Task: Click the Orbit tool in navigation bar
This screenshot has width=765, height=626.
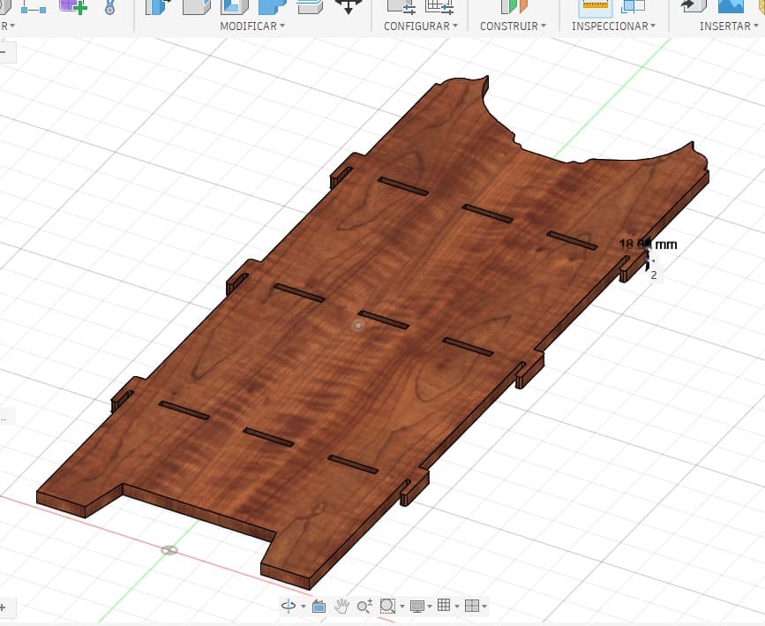Action: point(288,606)
